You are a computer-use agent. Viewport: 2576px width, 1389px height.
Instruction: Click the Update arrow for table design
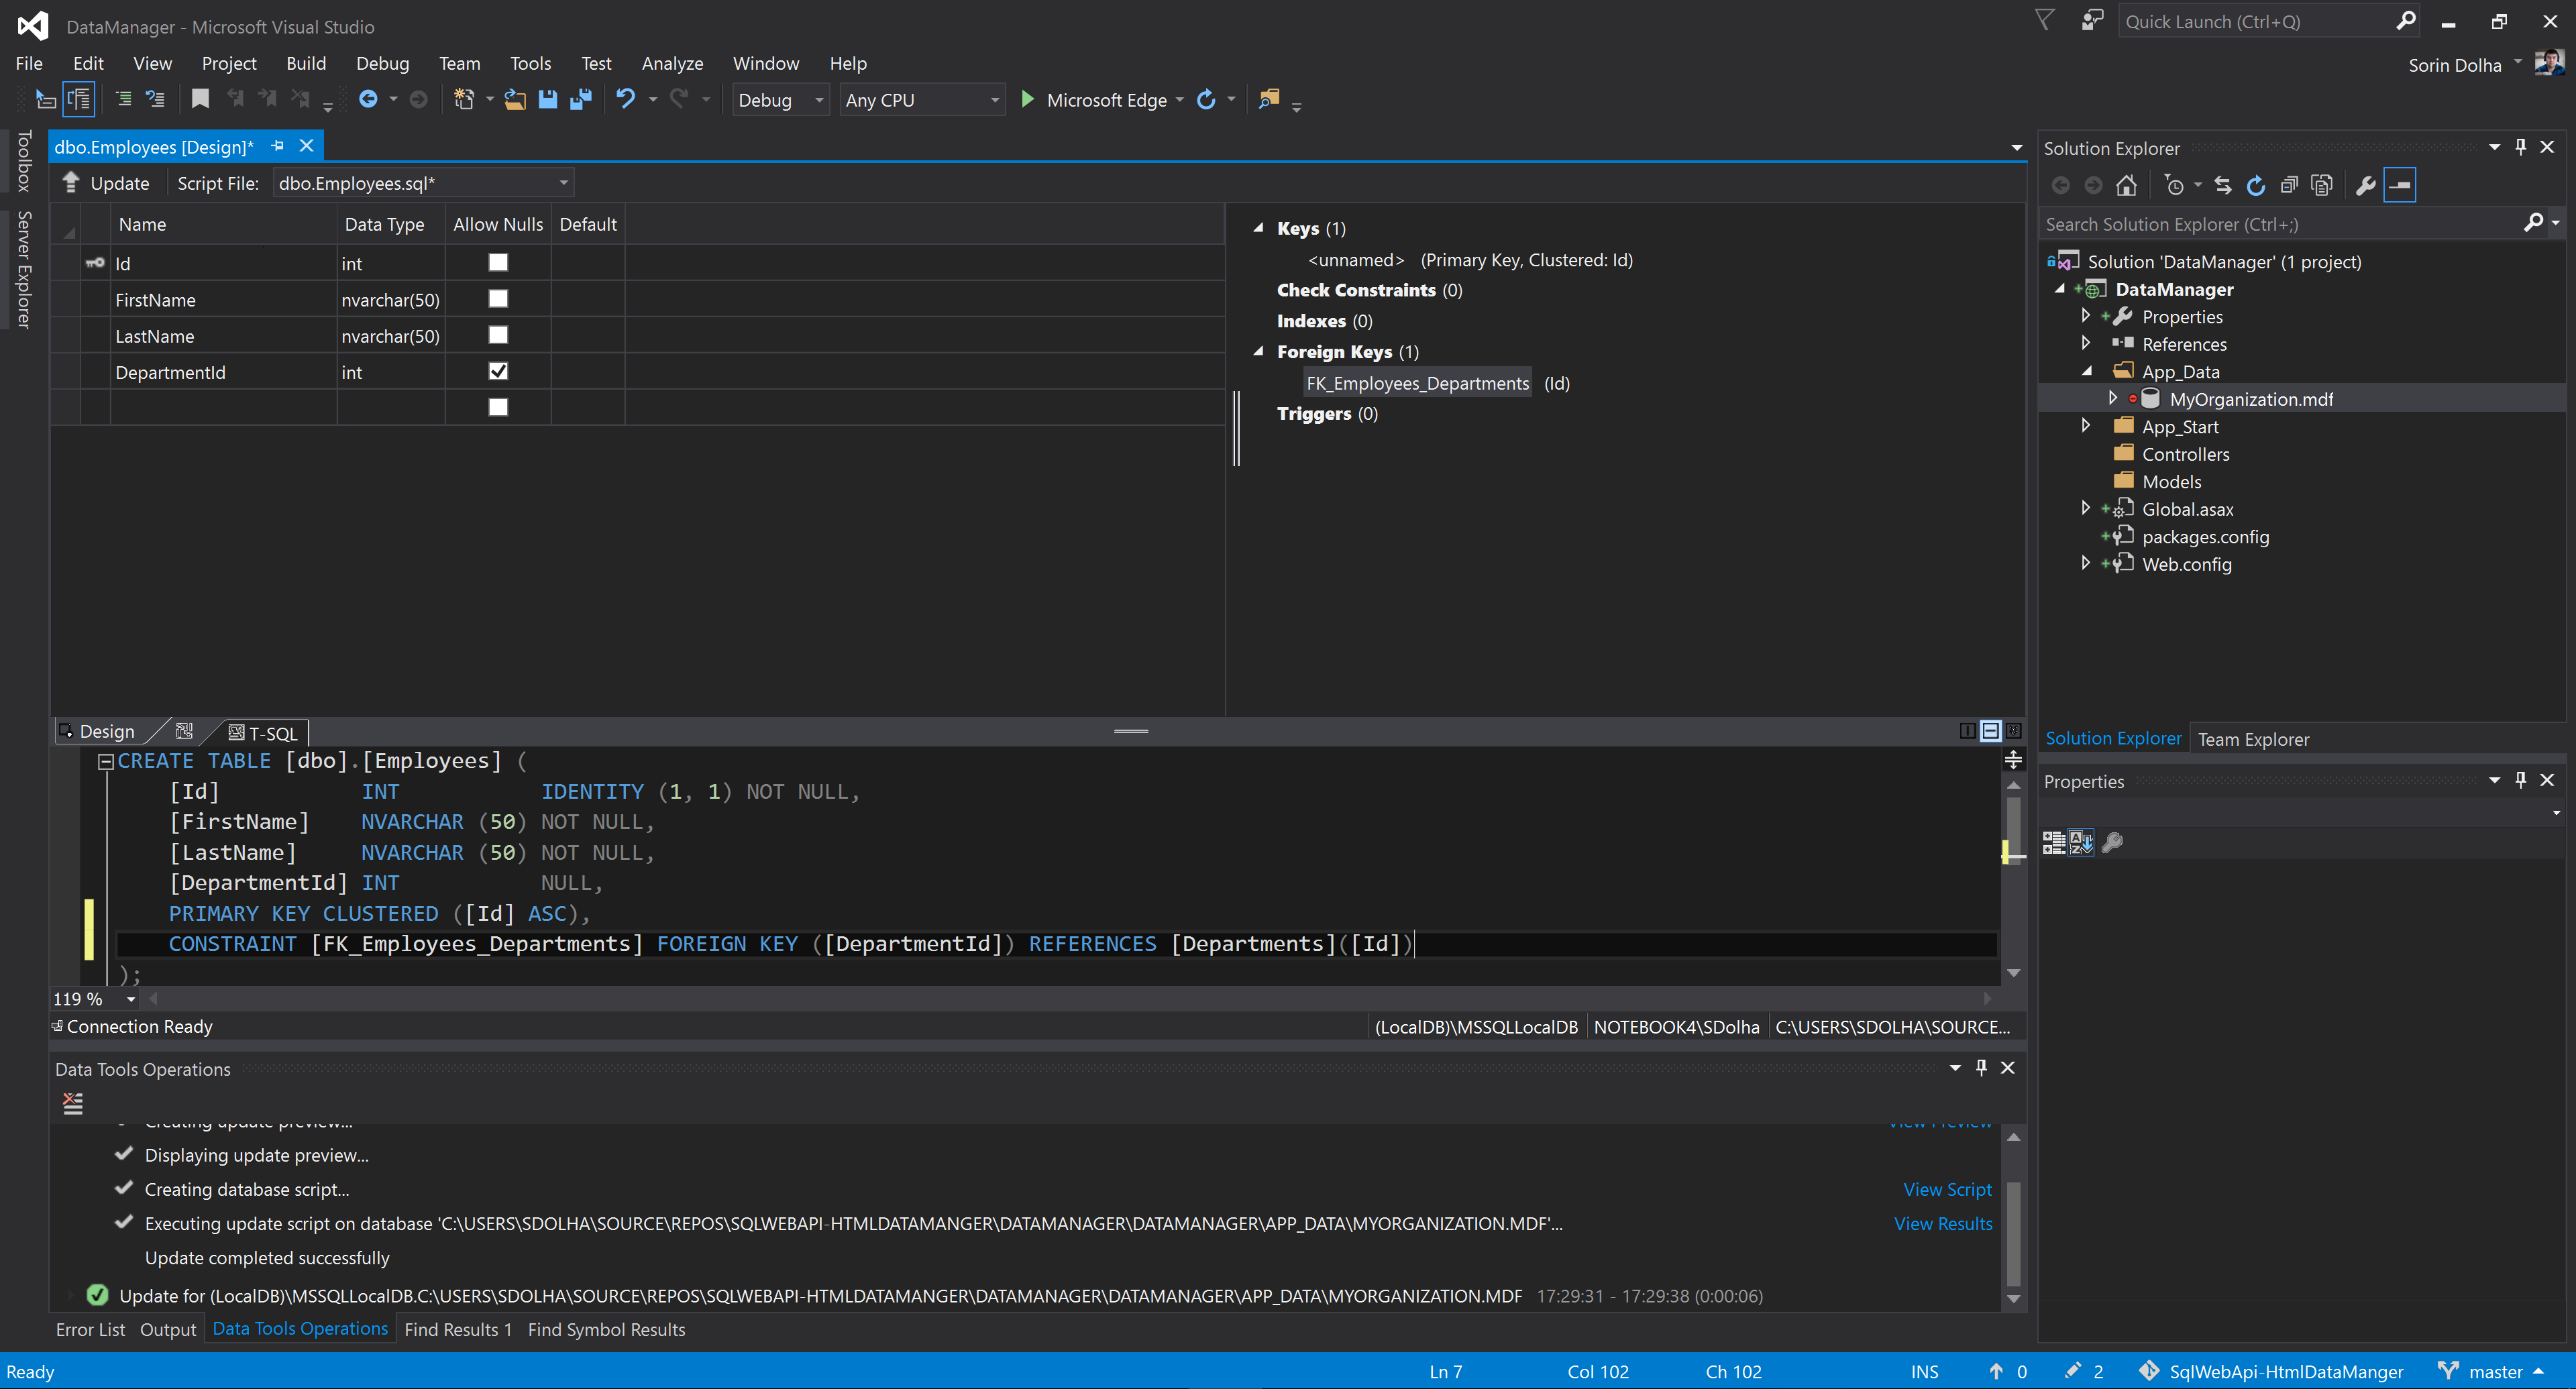[72, 183]
